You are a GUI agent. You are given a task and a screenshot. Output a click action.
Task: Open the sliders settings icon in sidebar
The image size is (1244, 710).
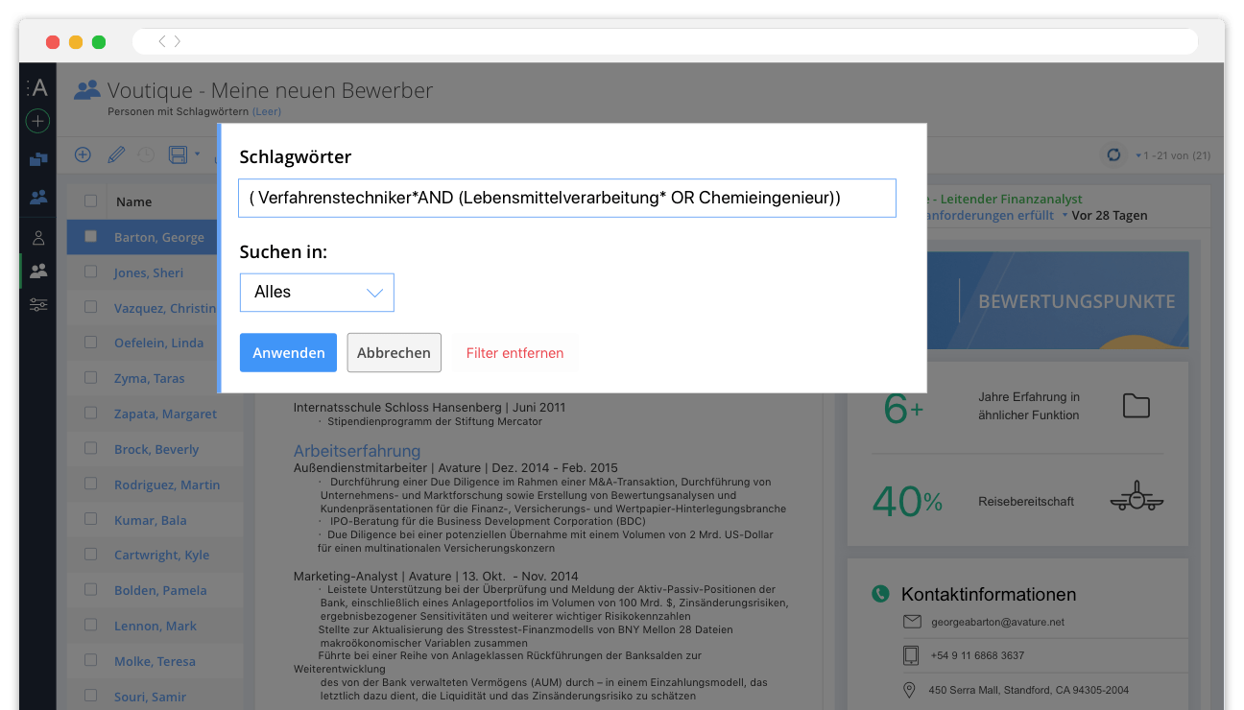(38, 305)
